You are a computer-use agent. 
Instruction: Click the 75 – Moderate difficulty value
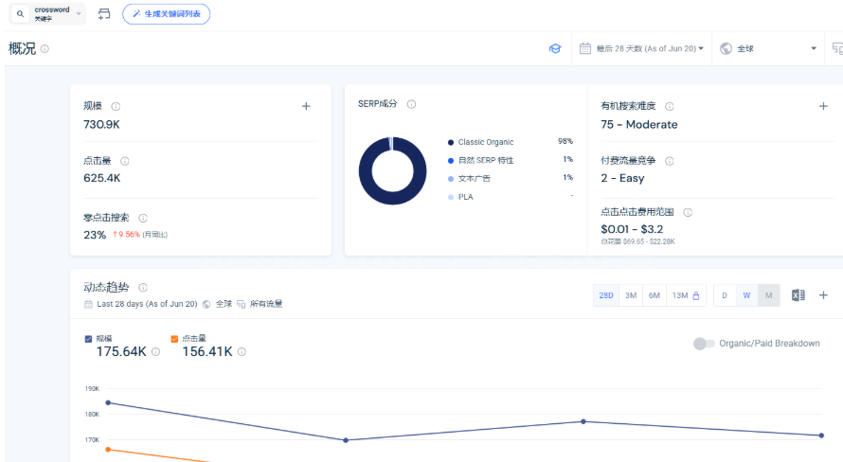[639, 125]
